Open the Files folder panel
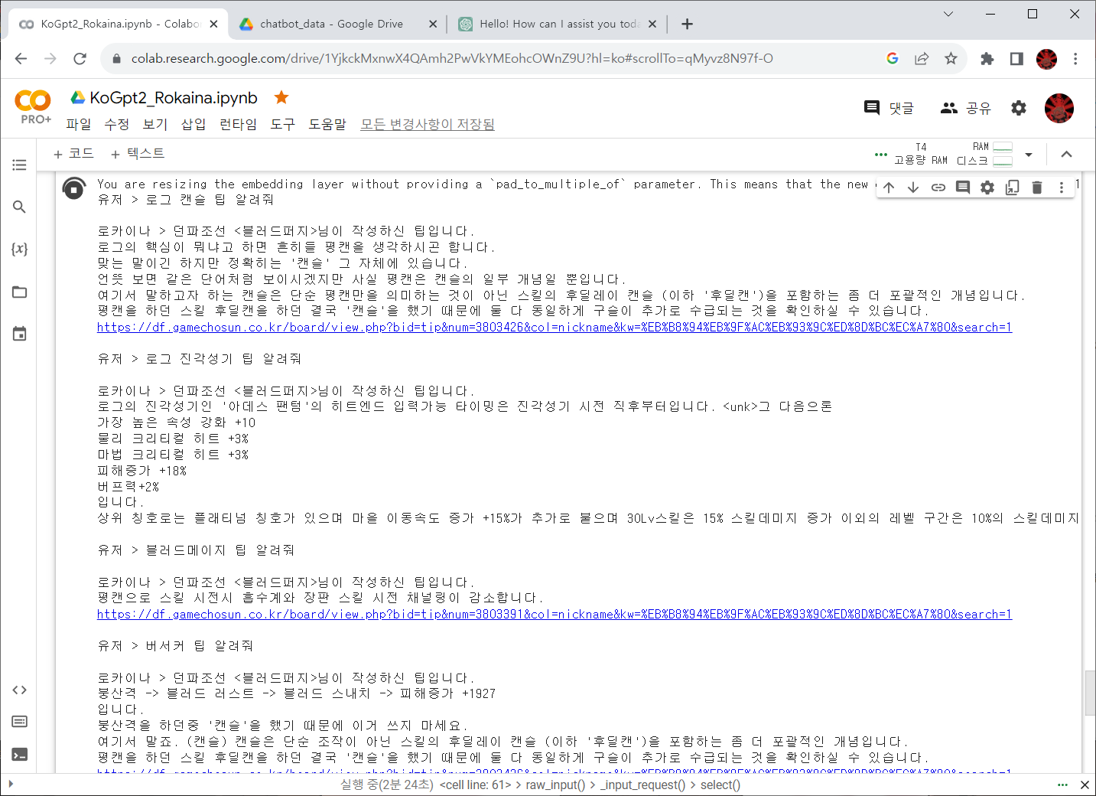 pos(19,292)
